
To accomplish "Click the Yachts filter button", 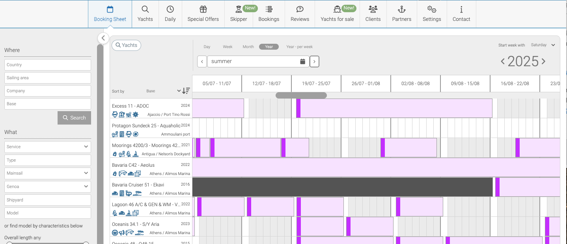I will (x=126, y=45).
